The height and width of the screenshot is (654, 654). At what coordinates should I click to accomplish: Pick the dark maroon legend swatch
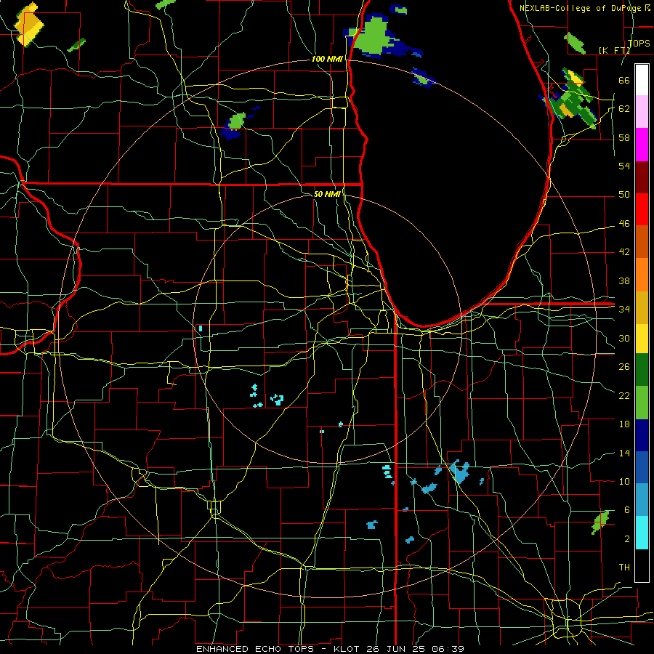click(642, 177)
